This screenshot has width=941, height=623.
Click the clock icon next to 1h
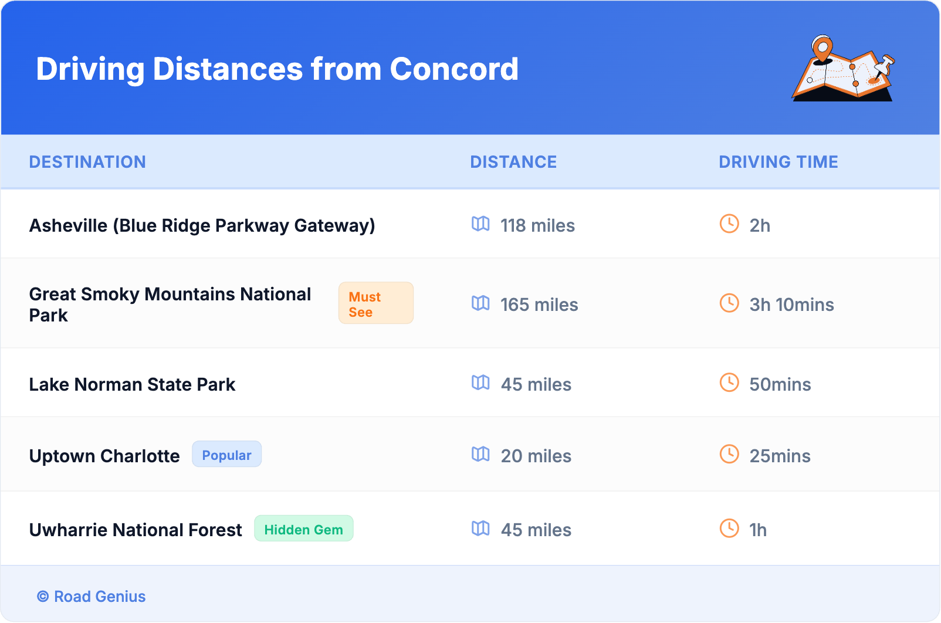729,528
